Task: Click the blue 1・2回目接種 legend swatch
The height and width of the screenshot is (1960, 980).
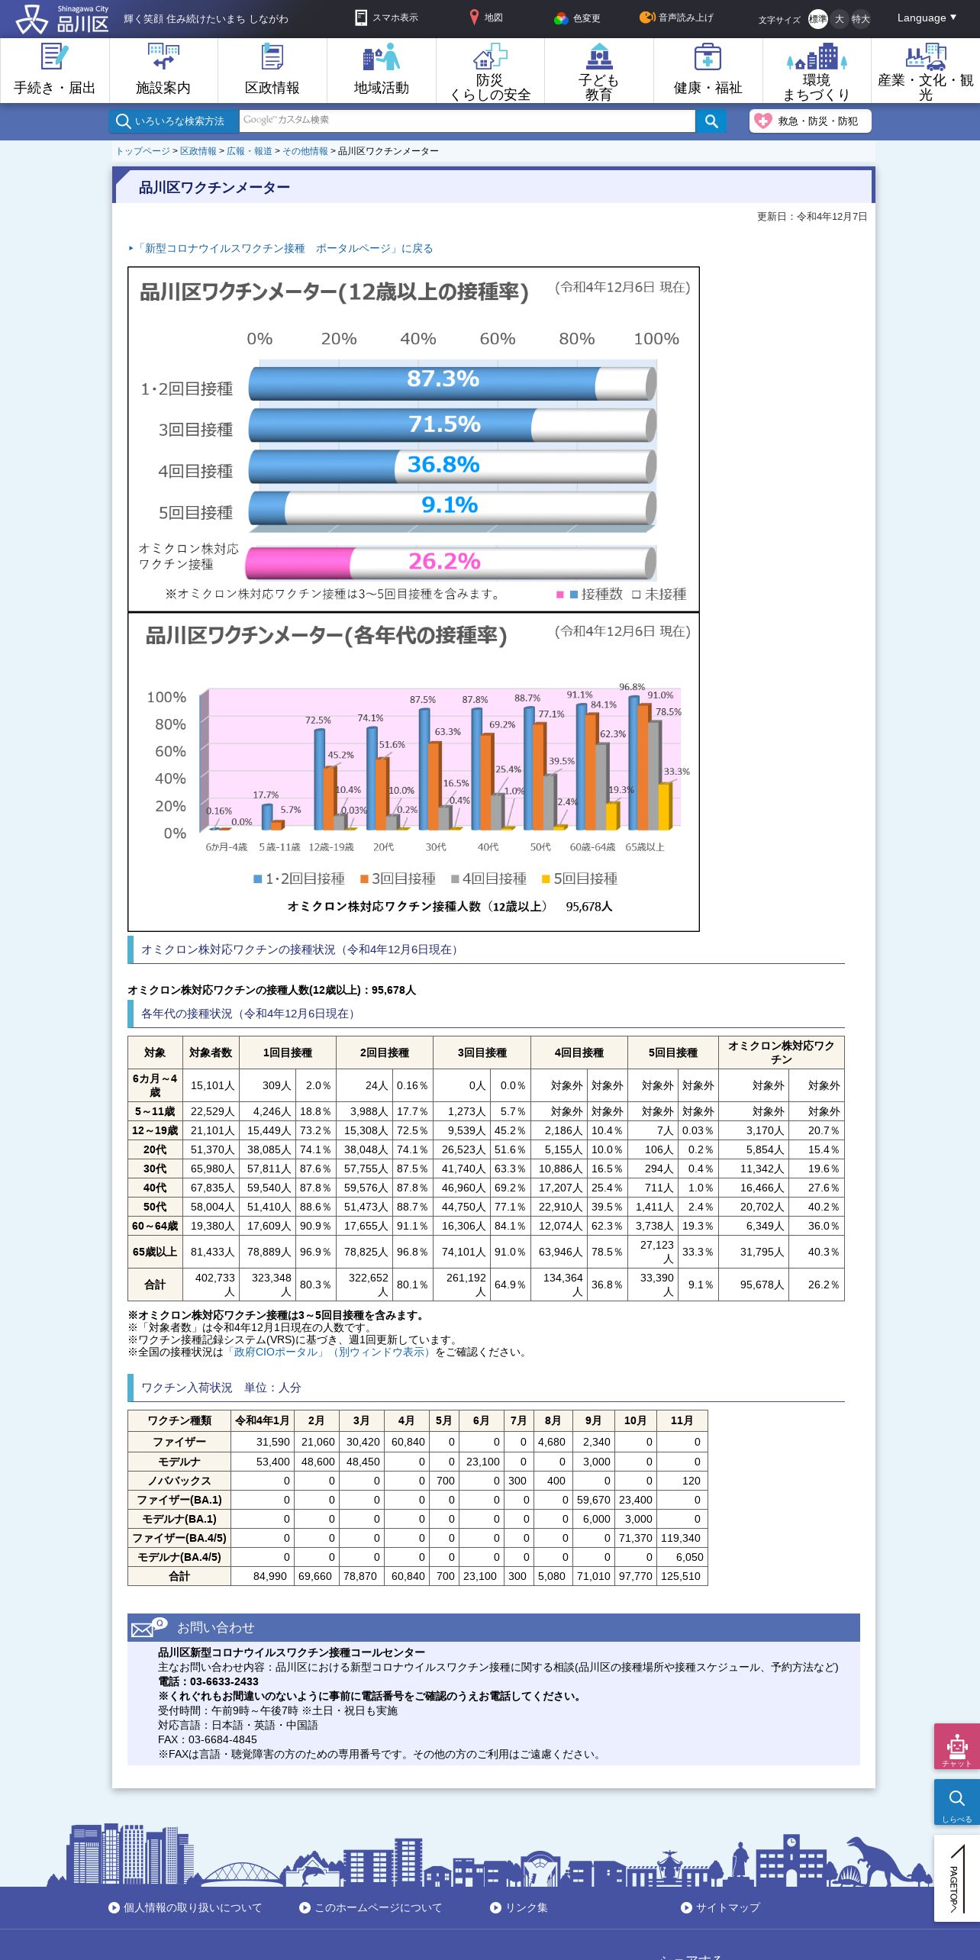Action: (x=258, y=879)
